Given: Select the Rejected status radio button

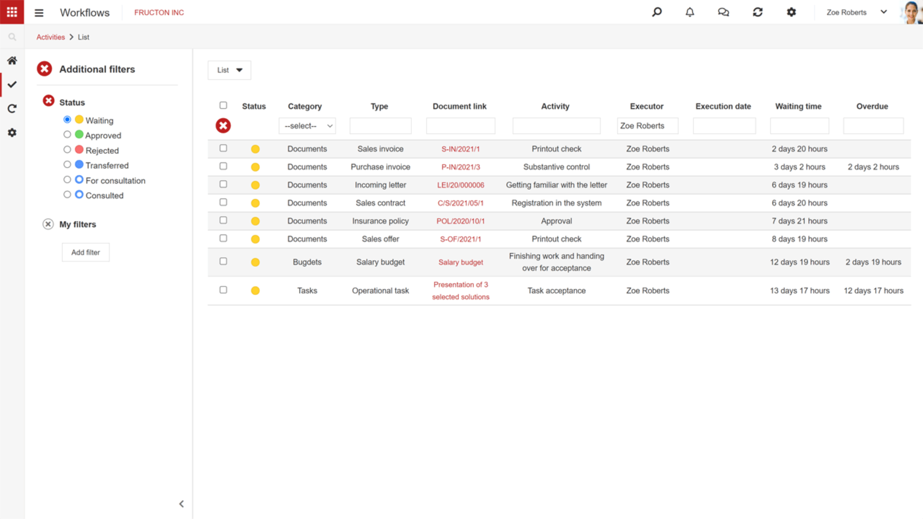Looking at the screenshot, I should 67,150.
